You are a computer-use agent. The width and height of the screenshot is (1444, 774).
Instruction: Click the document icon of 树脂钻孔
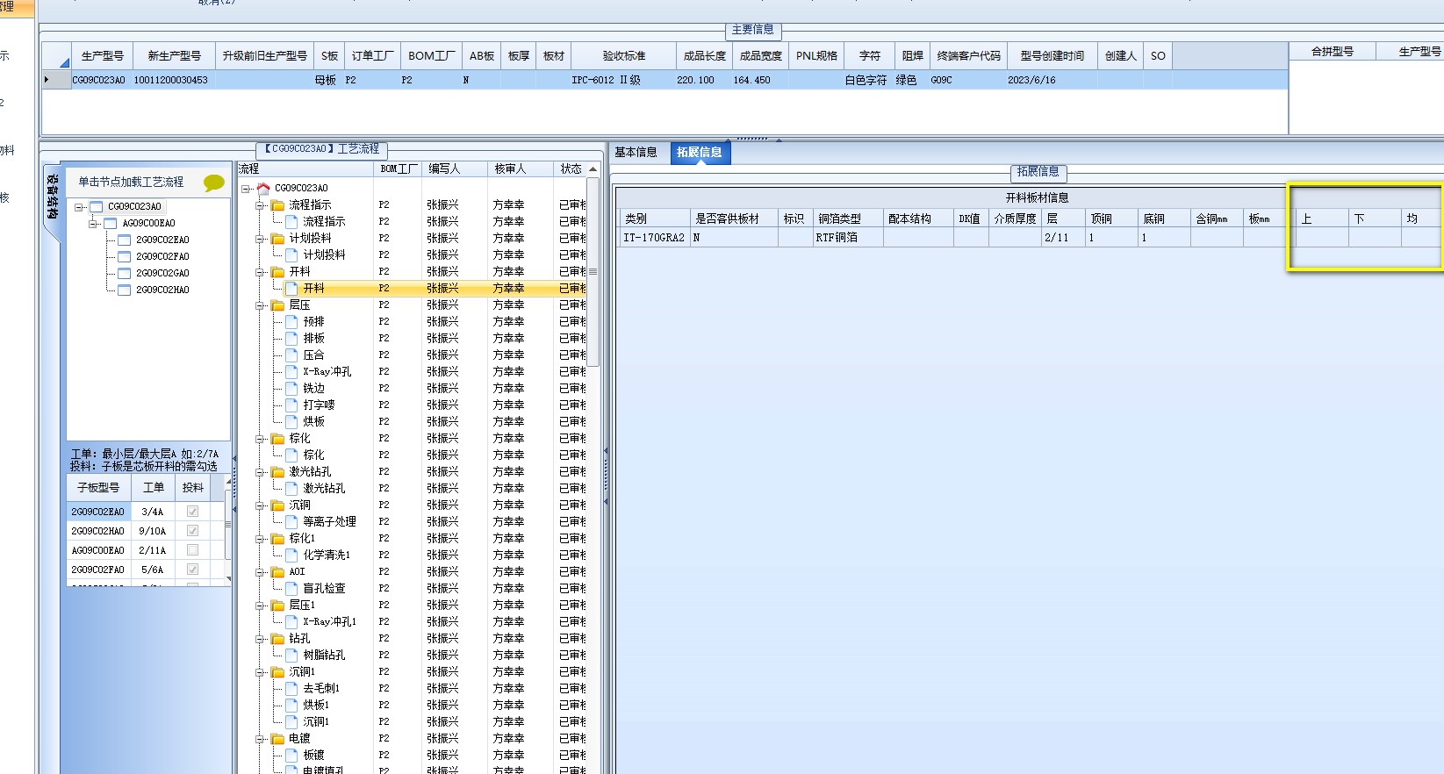[x=291, y=655]
